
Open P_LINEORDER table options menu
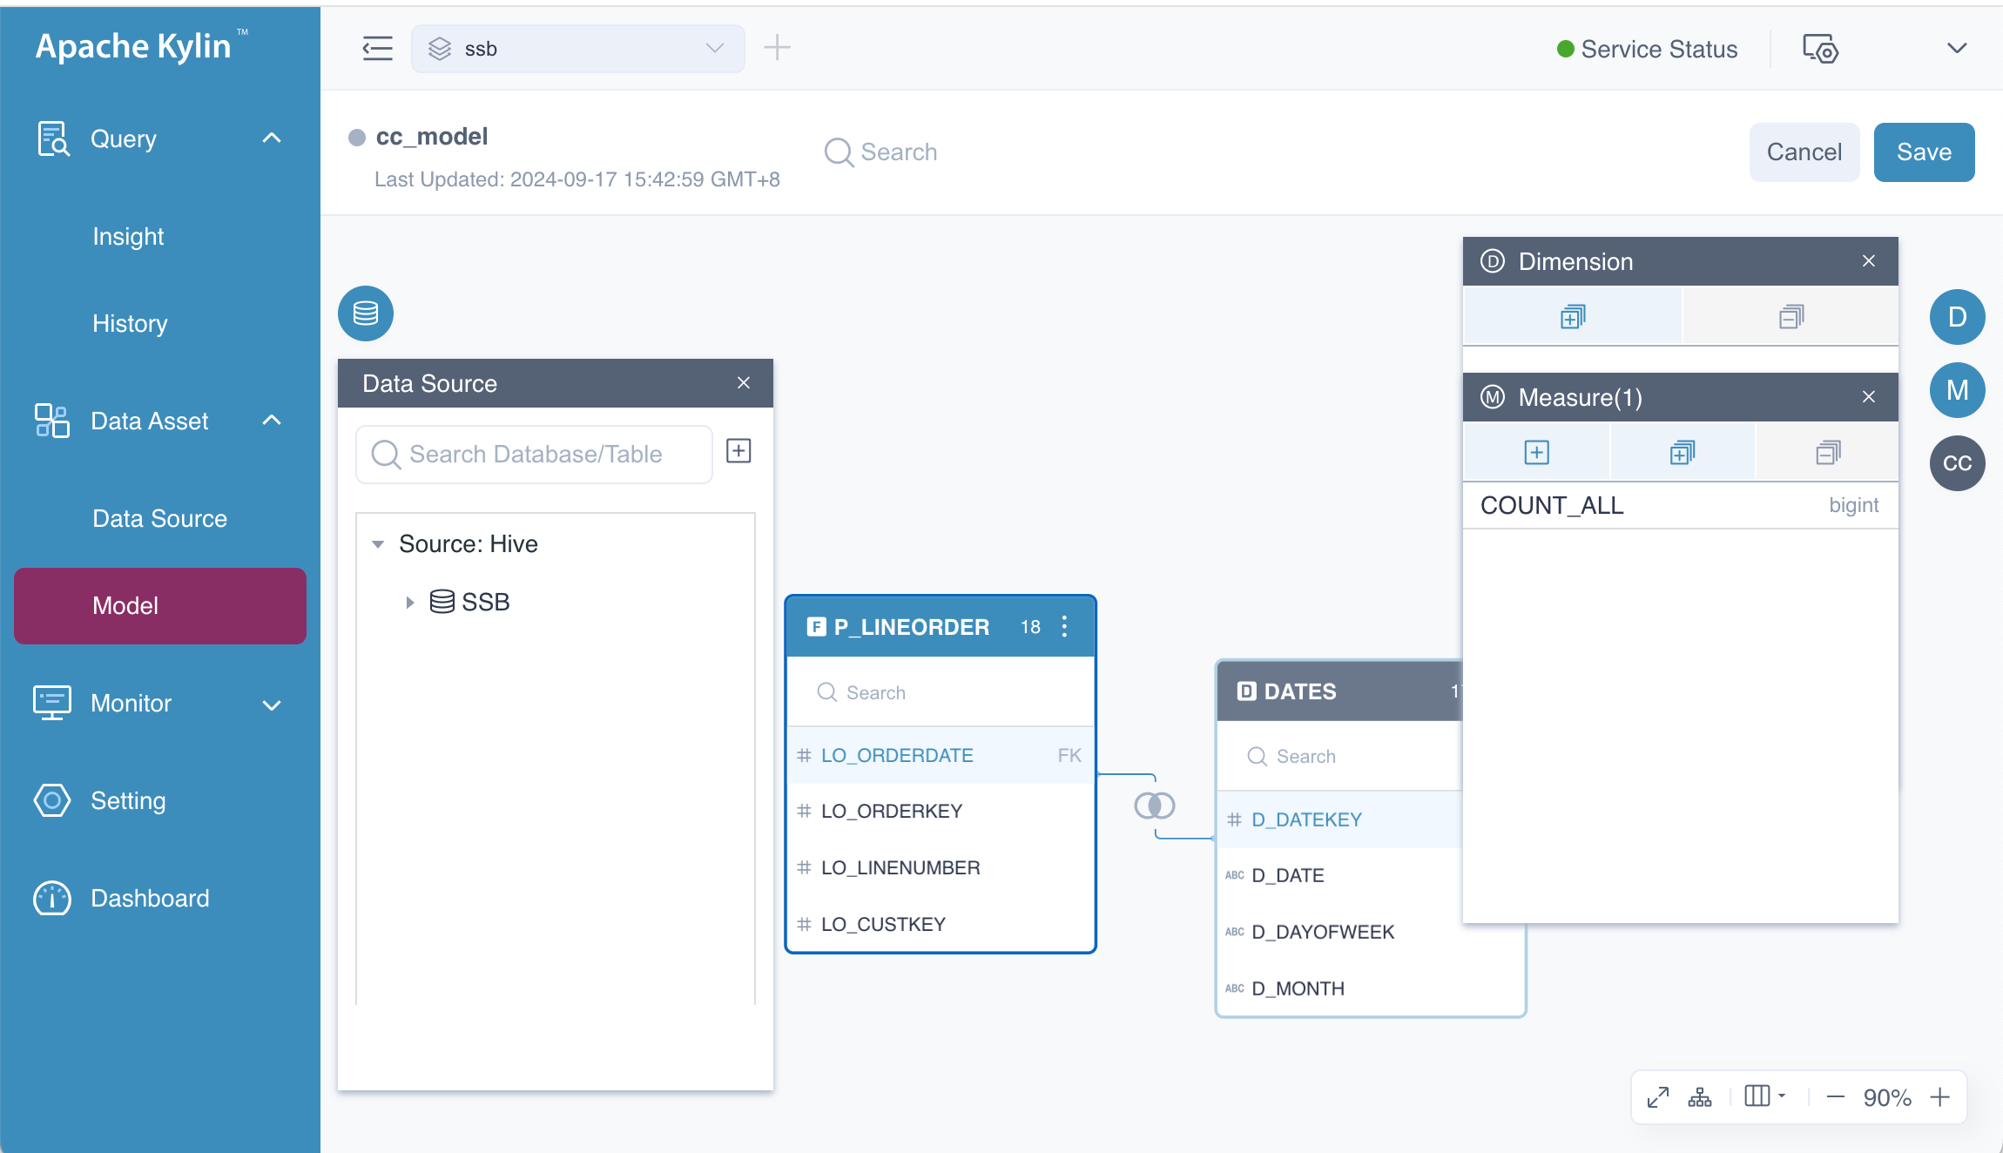(1064, 626)
